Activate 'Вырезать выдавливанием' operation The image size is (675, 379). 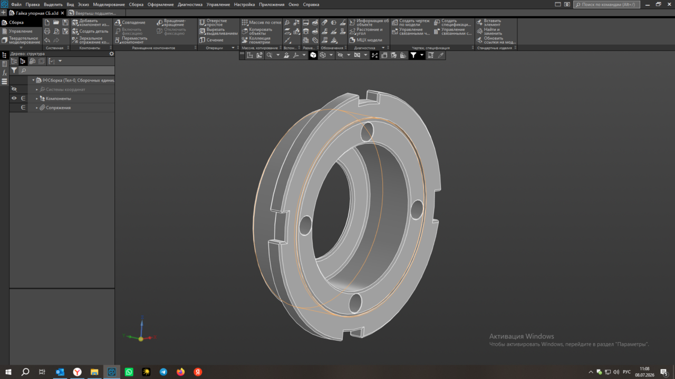(x=219, y=32)
